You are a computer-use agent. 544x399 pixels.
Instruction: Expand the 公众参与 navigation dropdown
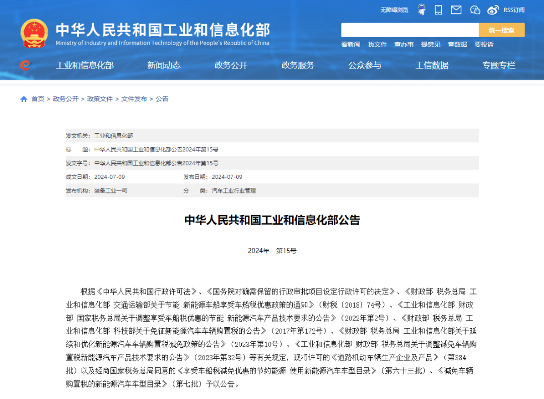point(365,65)
